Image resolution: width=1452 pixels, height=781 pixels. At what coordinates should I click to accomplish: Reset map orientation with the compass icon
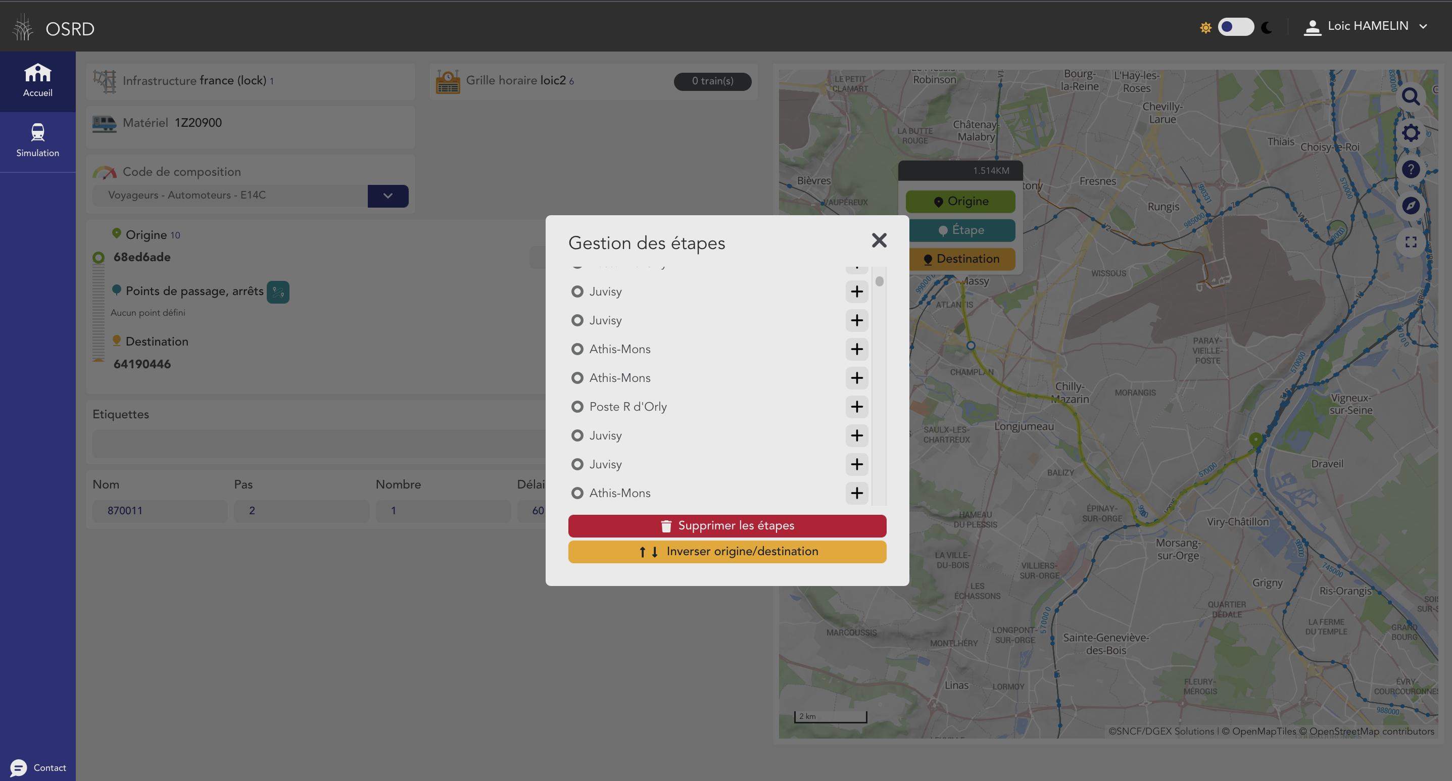pyautogui.click(x=1412, y=205)
